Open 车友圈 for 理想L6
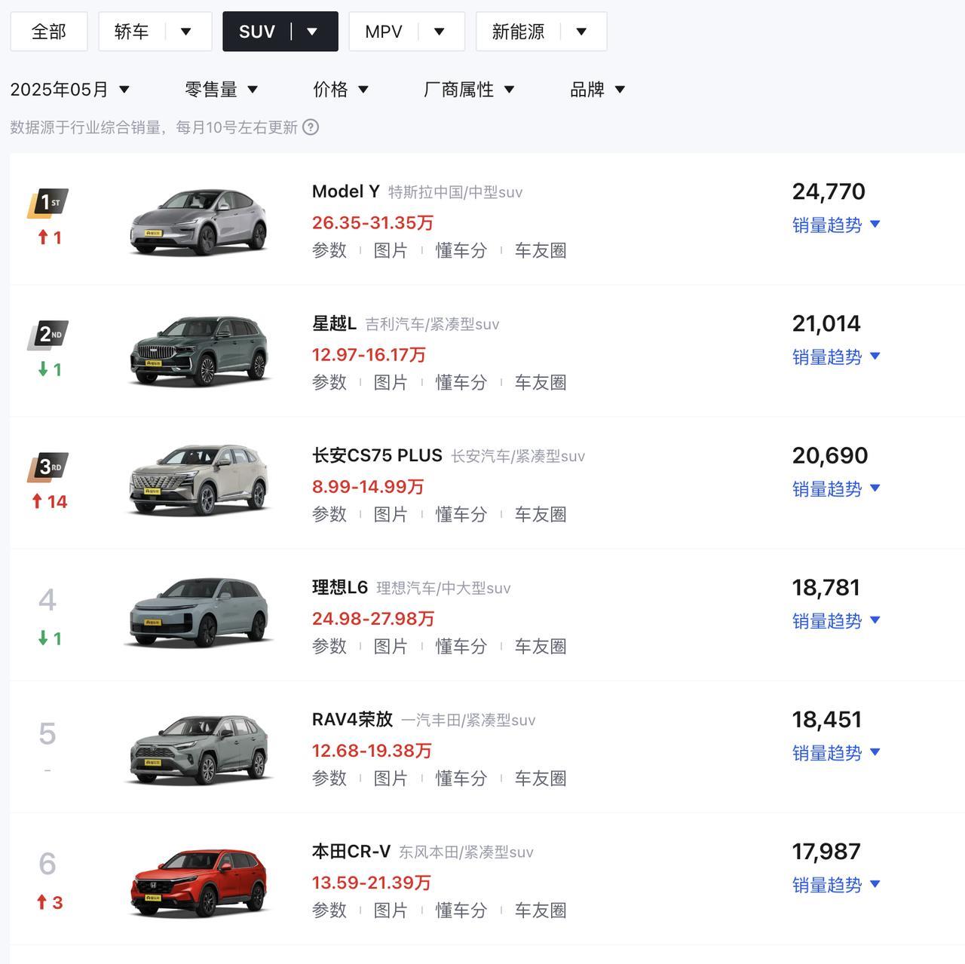This screenshot has width=965, height=964. [x=541, y=646]
